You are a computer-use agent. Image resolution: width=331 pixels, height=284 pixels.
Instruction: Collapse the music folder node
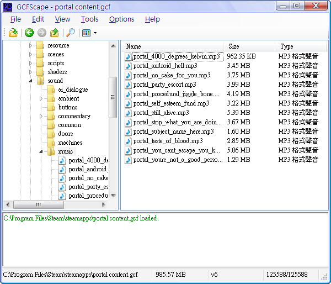[x=41, y=151]
